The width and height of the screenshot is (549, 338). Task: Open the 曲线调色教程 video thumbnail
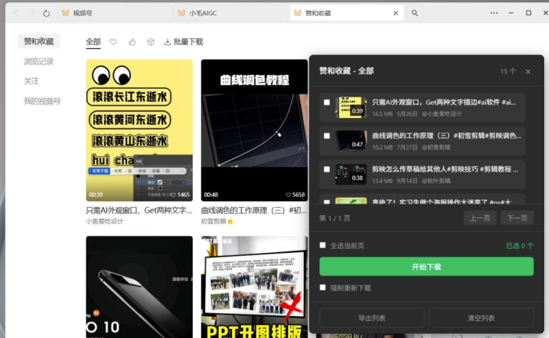[x=255, y=130]
